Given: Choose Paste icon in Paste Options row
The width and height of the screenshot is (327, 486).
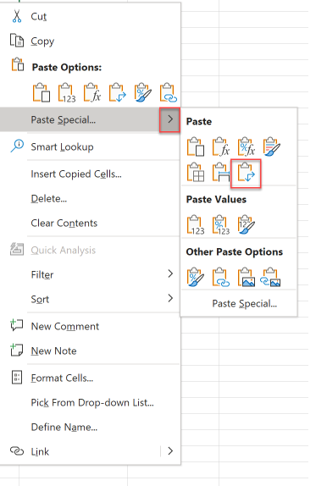Looking at the screenshot, I should (x=42, y=92).
